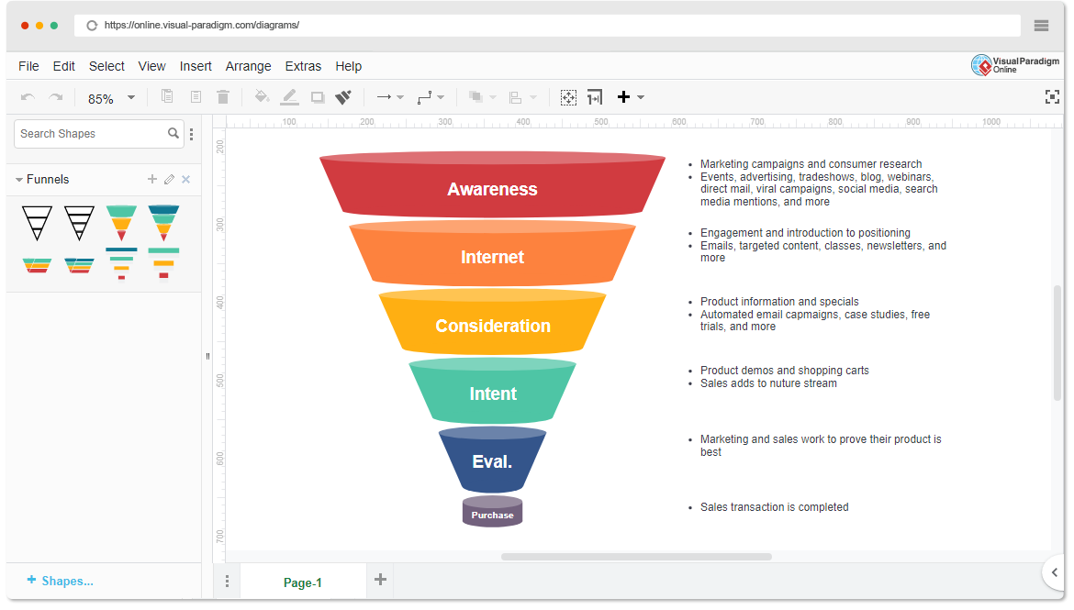Enter fullscreen presentation mode

[1052, 96]
